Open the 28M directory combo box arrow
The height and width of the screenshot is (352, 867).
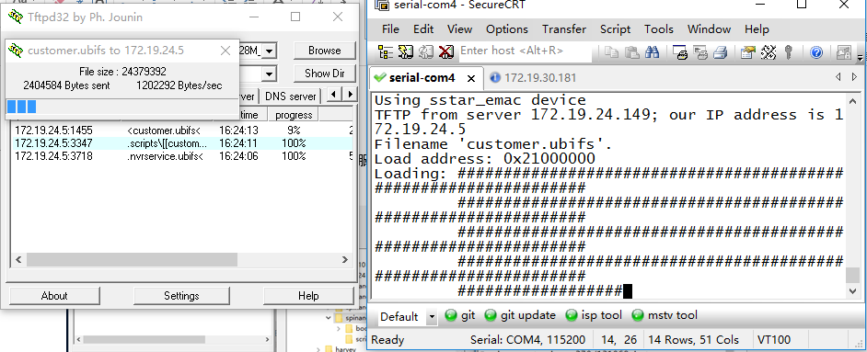coord(269,51)
